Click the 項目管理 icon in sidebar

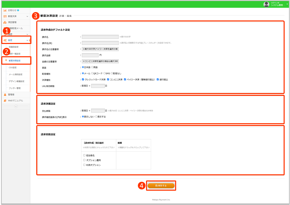pos(5,22)
